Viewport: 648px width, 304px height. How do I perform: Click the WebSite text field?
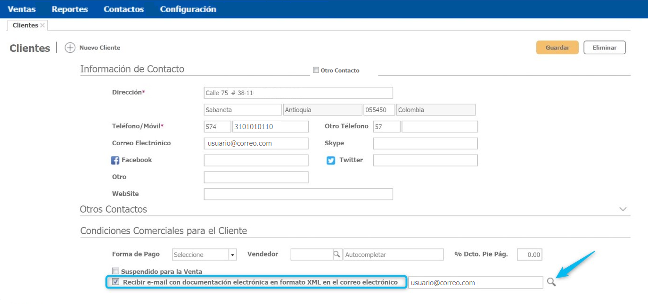tap(298, 194)
